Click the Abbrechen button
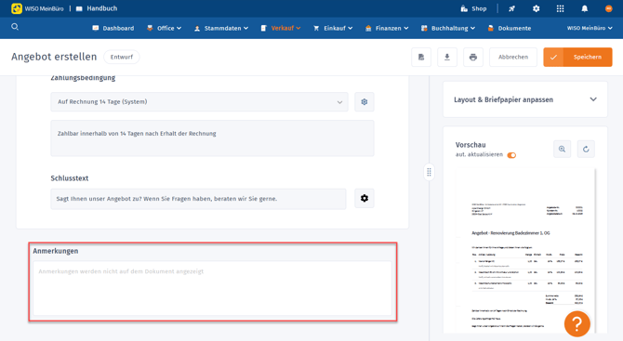This screenshot has height=341, width=623. (513, 58)
